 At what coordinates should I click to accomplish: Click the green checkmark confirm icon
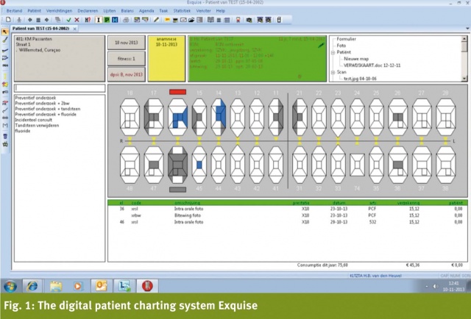68,20
